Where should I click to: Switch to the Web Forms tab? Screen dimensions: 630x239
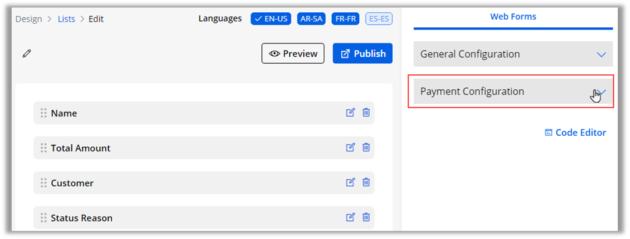(513, 17)
